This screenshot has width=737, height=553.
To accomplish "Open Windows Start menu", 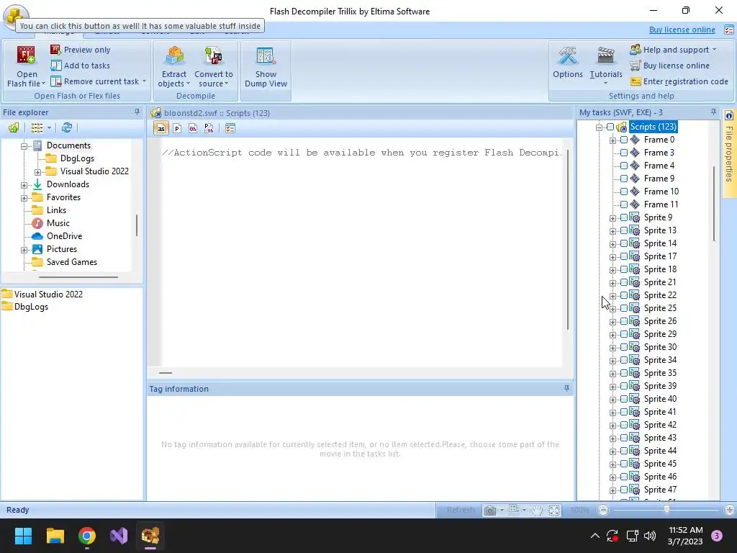I will [23, 536].
